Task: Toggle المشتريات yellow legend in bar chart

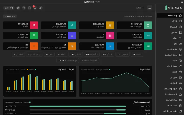Action: point(24,69)
